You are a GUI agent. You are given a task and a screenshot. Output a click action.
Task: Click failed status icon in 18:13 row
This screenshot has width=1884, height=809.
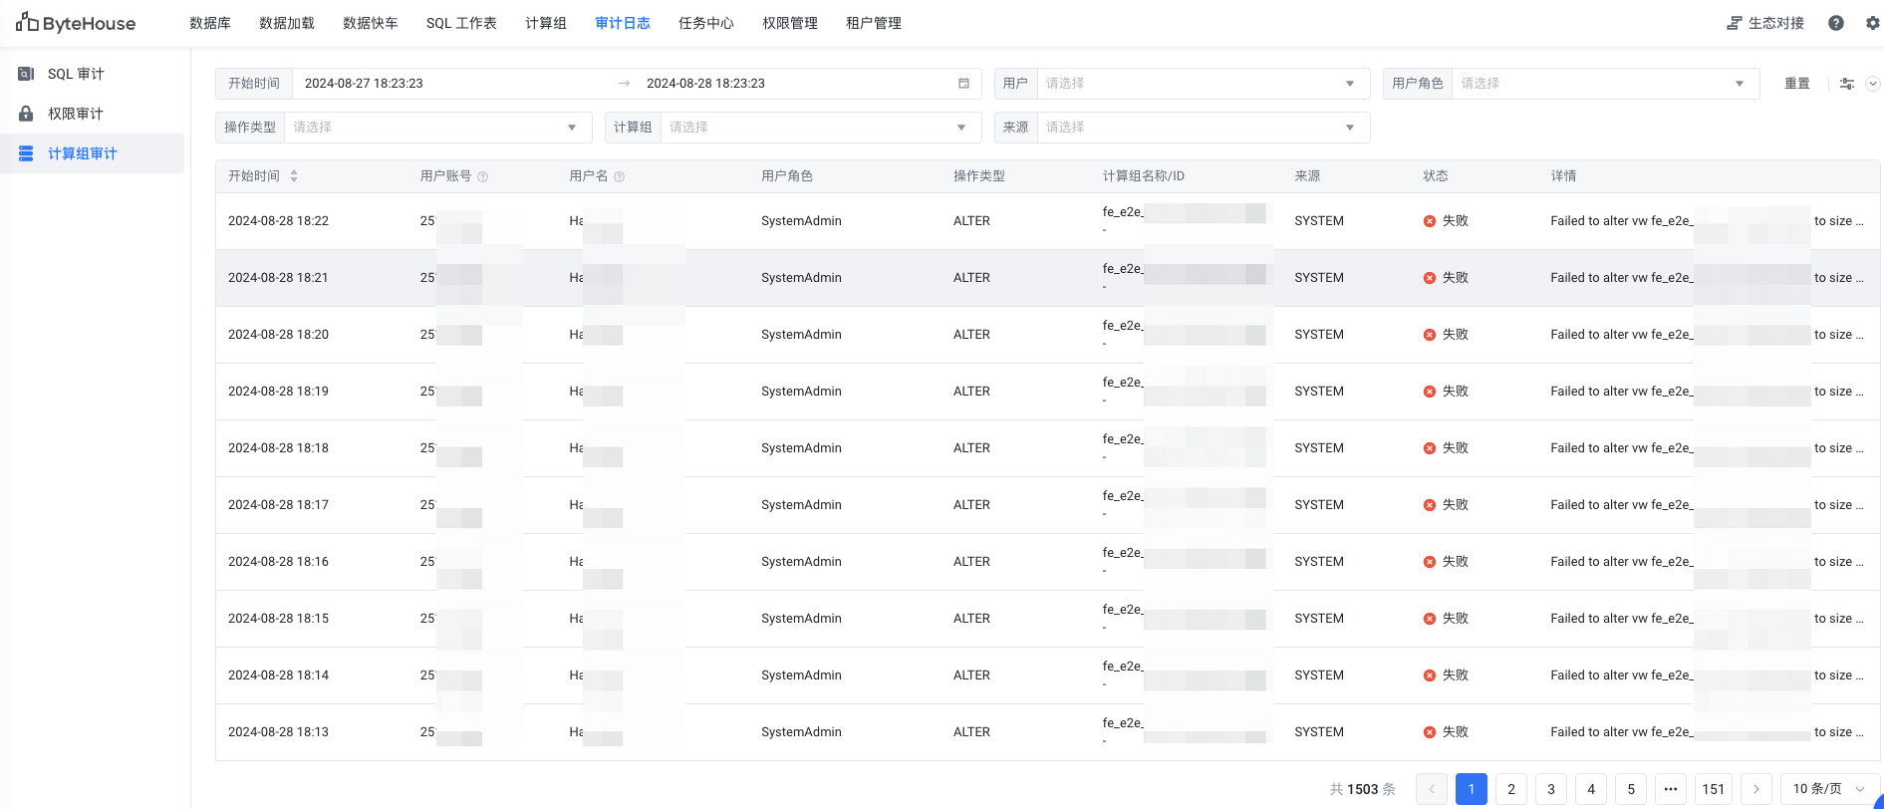(1430, 732)
